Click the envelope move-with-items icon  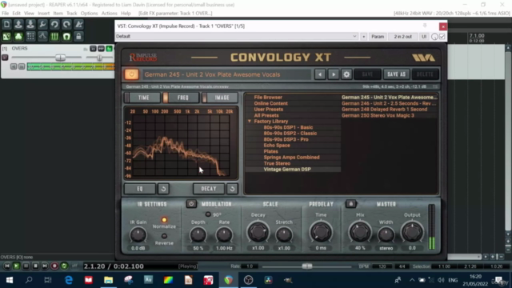(x=42, y=36)
